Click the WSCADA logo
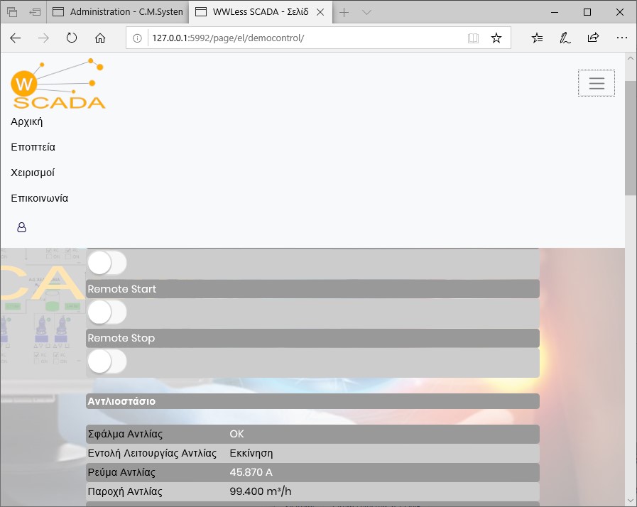Screen dimensions: 637x507 click(58, 84)
